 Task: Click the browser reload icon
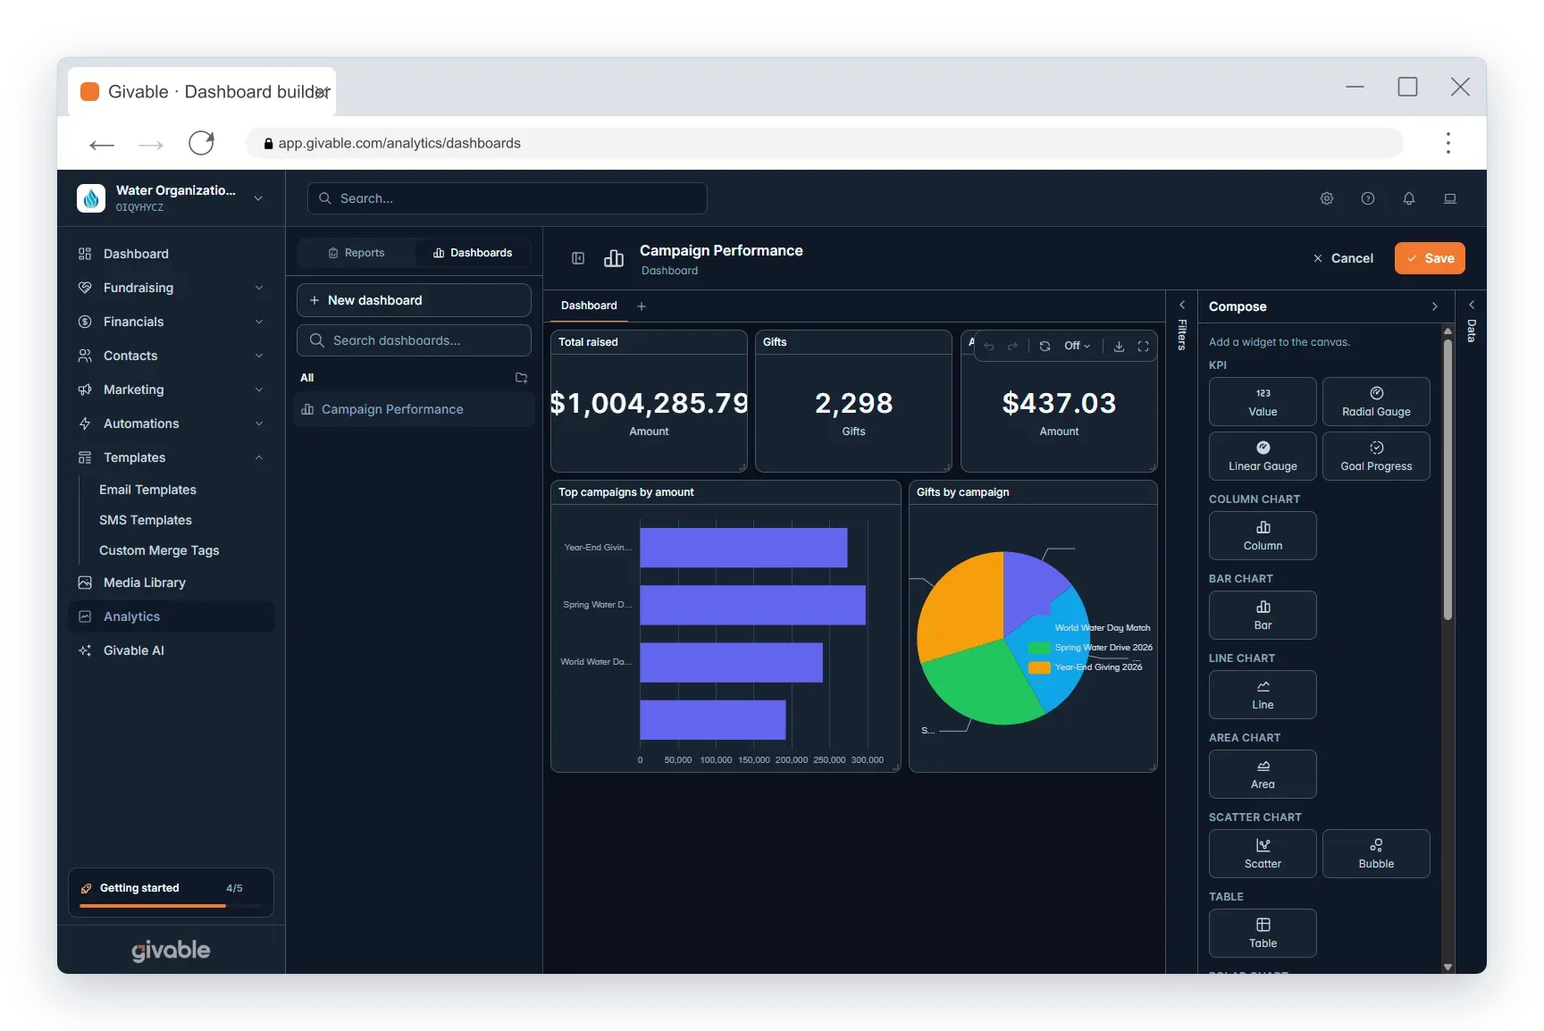201,143
